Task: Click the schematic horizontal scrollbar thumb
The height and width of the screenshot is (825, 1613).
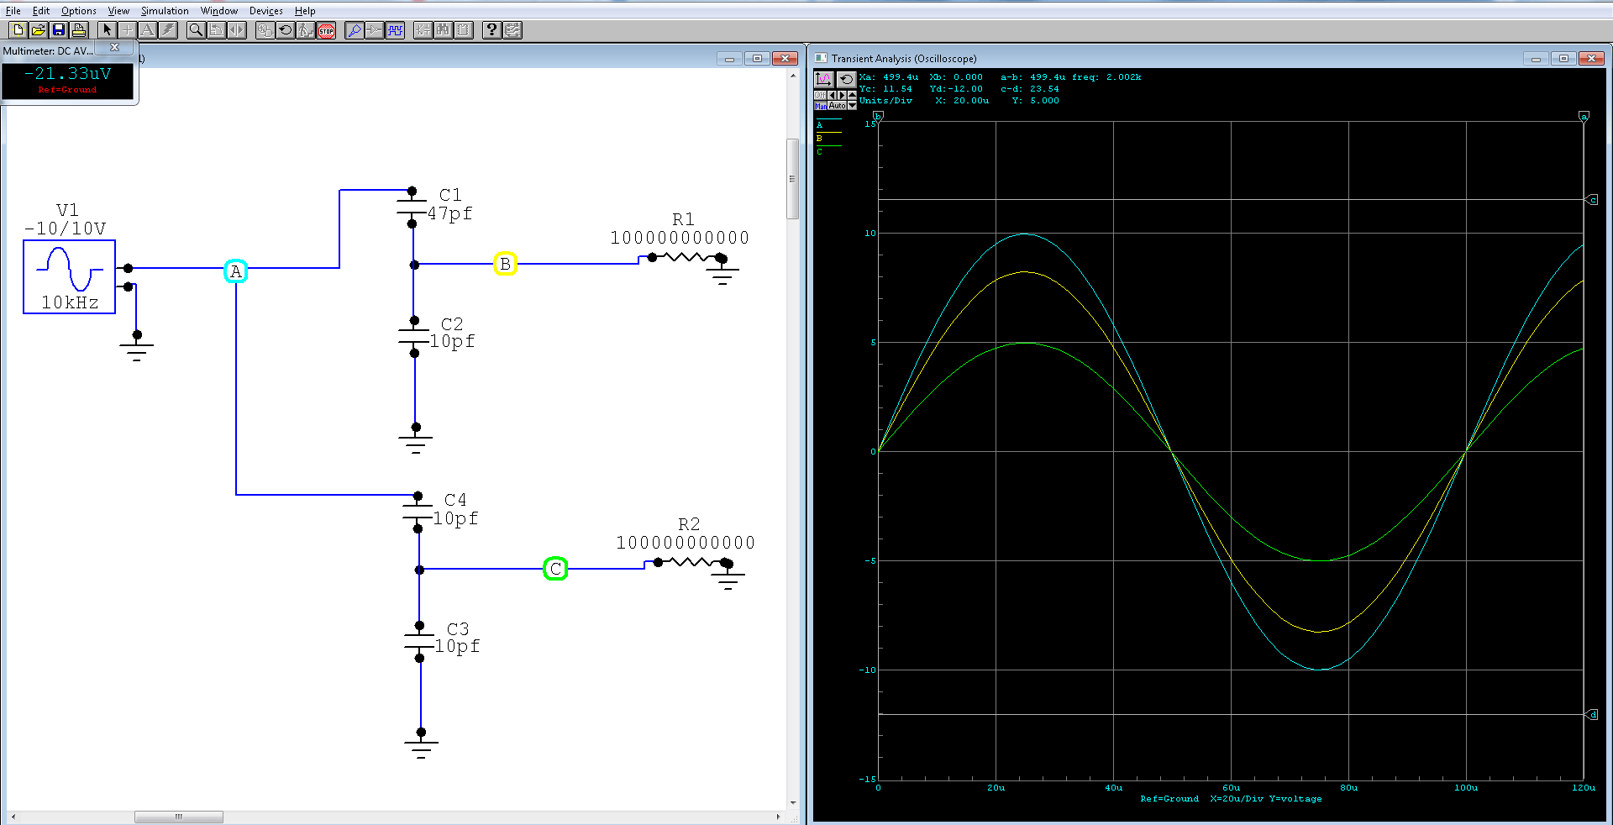Action: [179, 817]
